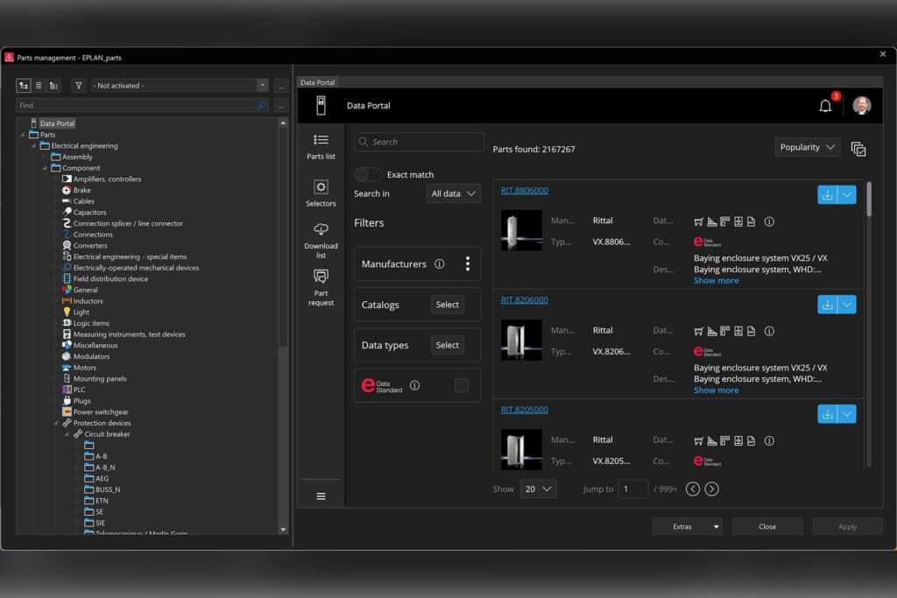Image resolution: width=897 pixels, height=598 pixels.
Task: Open the Parts list sidebar view
Action: coord(321,145)
